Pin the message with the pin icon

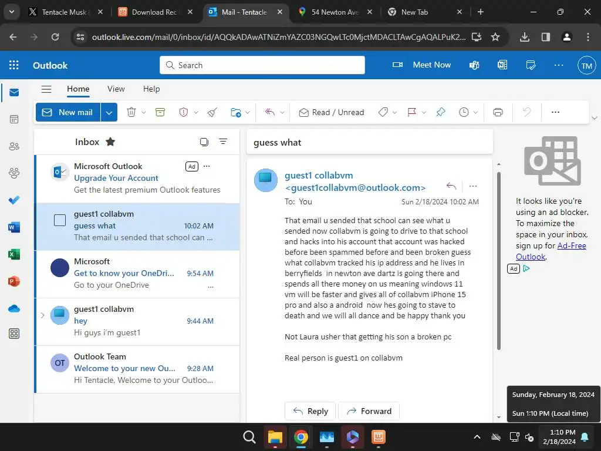441,112
